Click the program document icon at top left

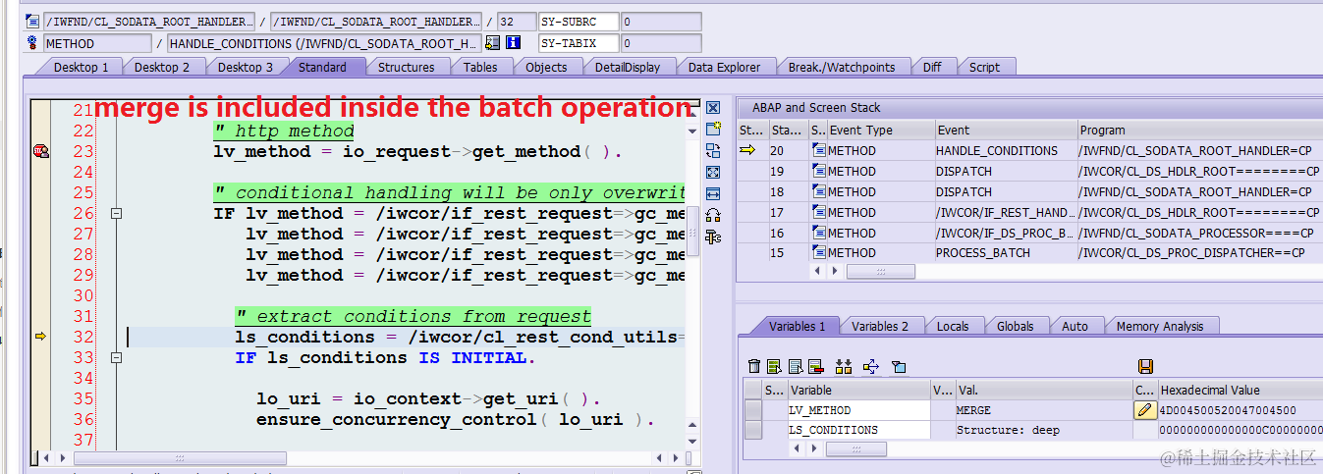click(x=33, y=22)
